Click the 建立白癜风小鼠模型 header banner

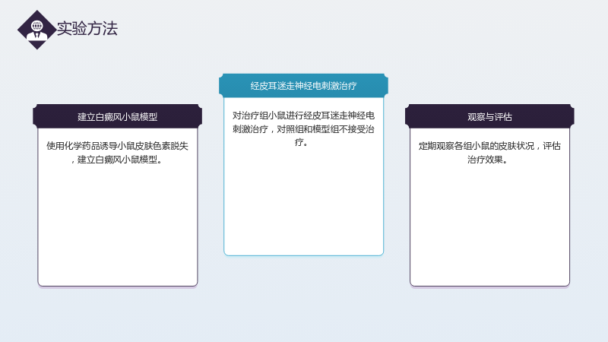[x=118, y=116]
